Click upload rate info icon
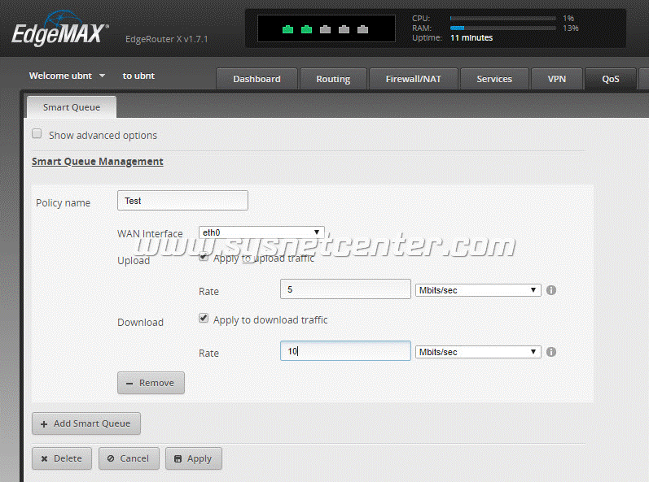The image size is (649, 482). point(551,290)
